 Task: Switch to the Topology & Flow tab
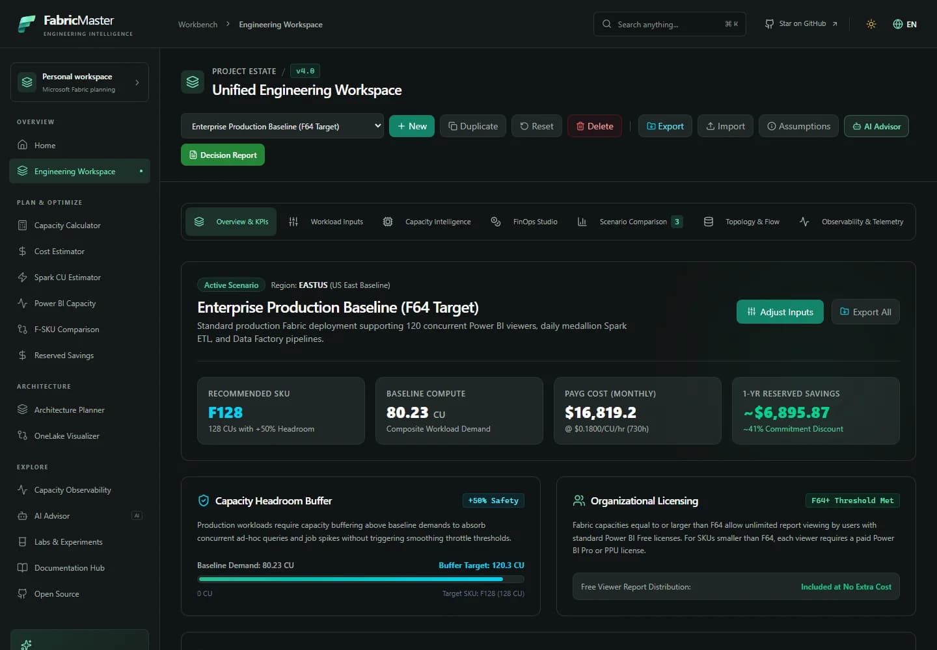point(742,222)
